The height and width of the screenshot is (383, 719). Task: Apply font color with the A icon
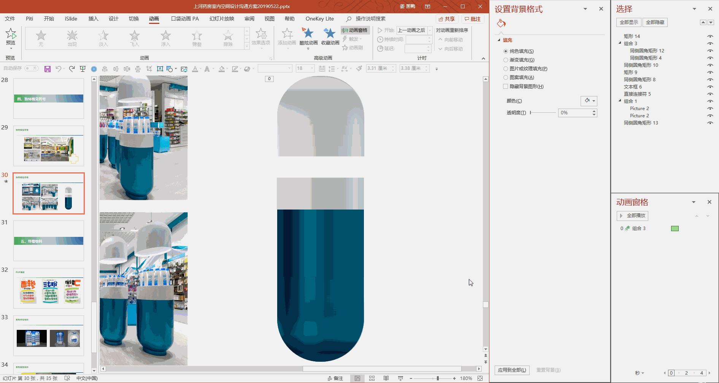(195, 69)
